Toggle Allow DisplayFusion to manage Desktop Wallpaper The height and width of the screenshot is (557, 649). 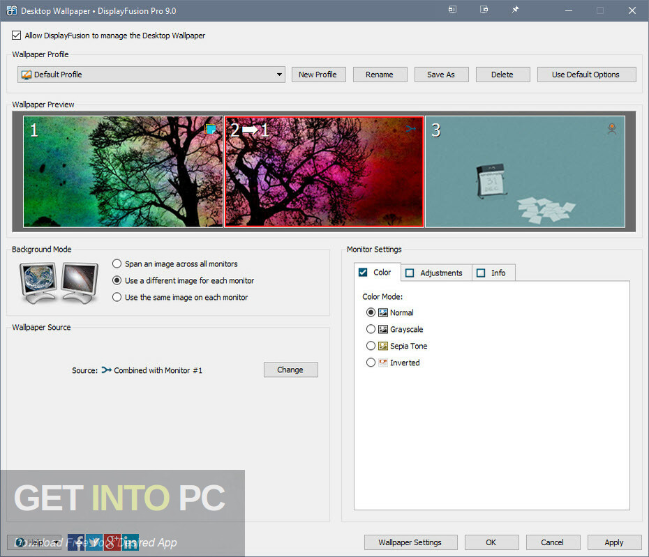click(16, 35)
